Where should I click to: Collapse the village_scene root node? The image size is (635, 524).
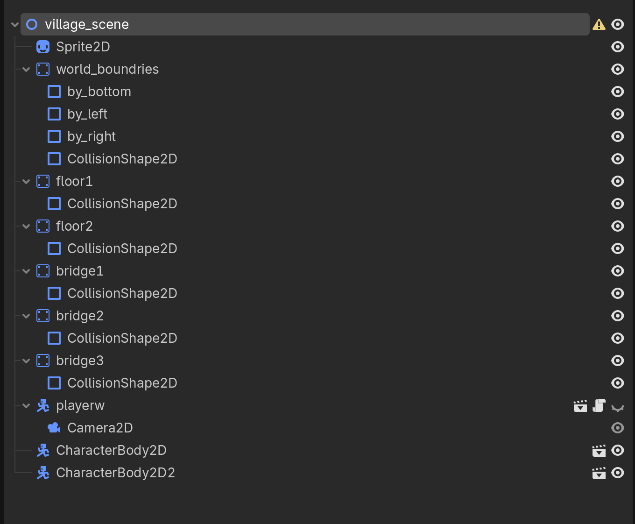[x=14, y=24]
